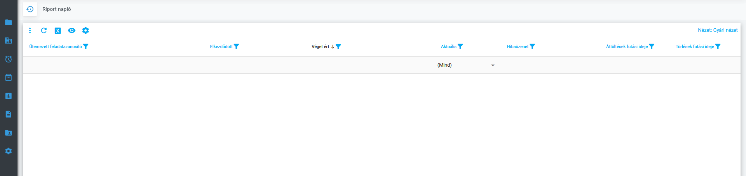Sort by Aktuális column header

pyautogui.click(x=449, y=47)
